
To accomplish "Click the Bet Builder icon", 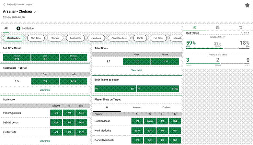I will pos(18,29).
